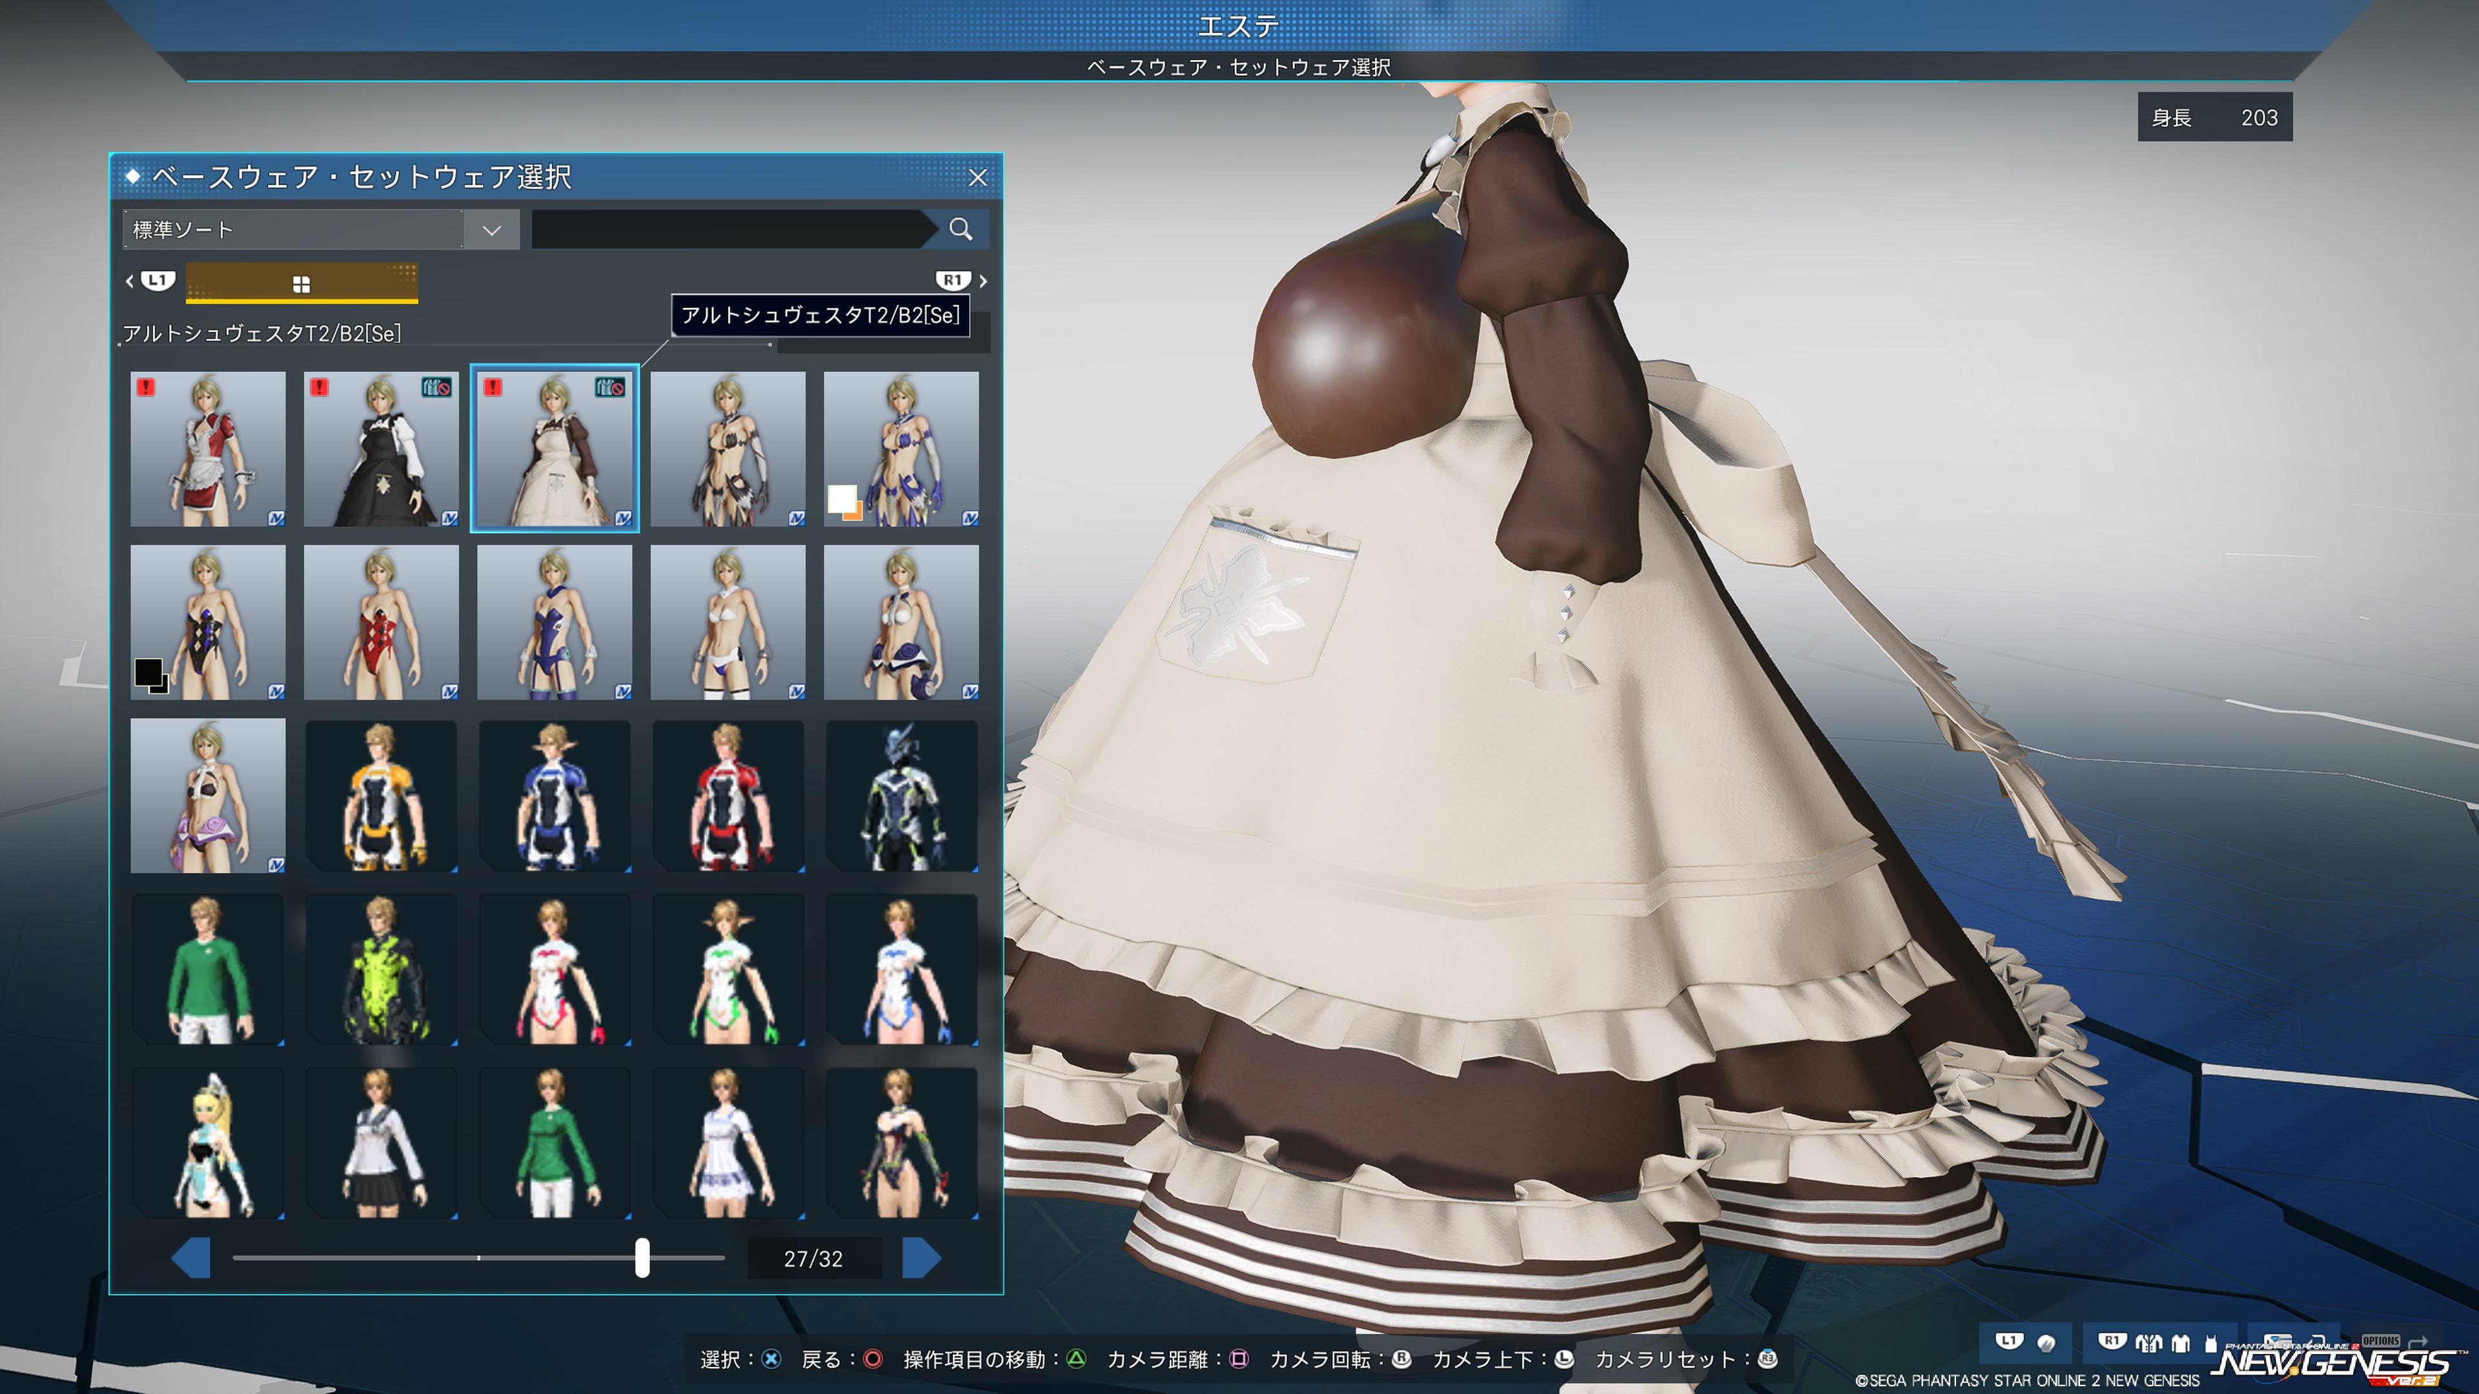Viewport: 2479px width, 1394px height.
Task: Select the white sailor uniform skirt thumbnail
Action: click(x=381, y=1143)
